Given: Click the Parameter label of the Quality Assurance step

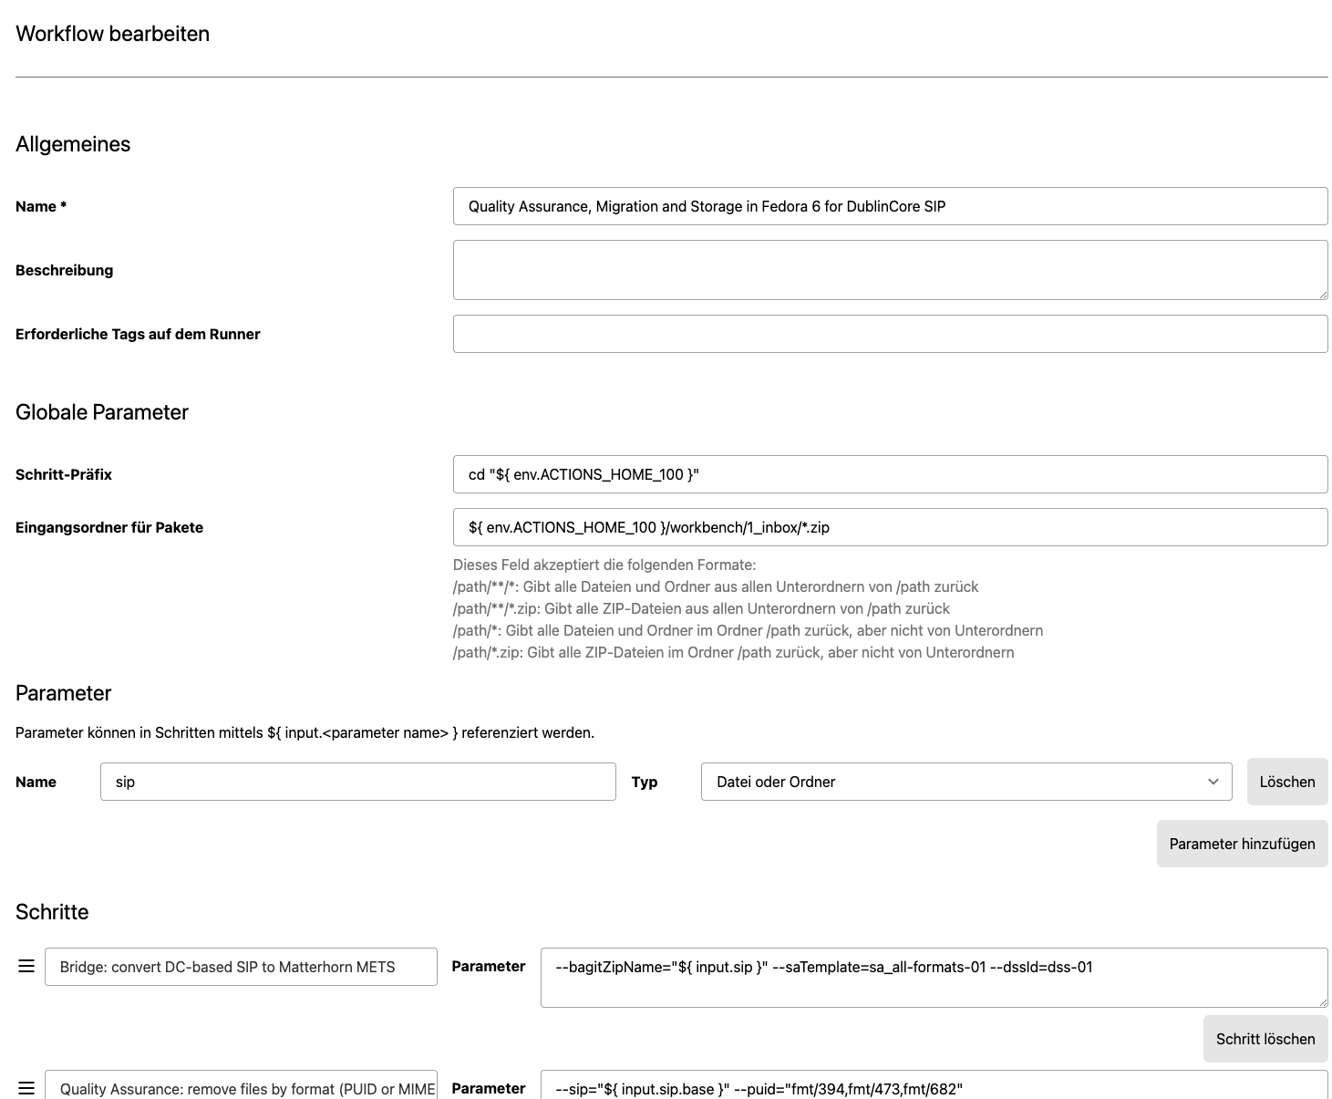Looking at the screenshot, I should 489,1088.
